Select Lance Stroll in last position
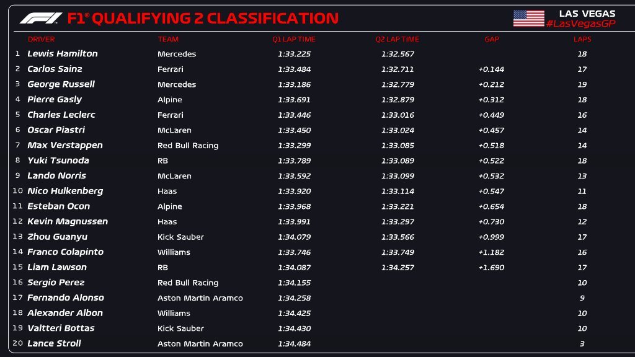The height and width of the screenshot is (357, 635). click(54, 343)
